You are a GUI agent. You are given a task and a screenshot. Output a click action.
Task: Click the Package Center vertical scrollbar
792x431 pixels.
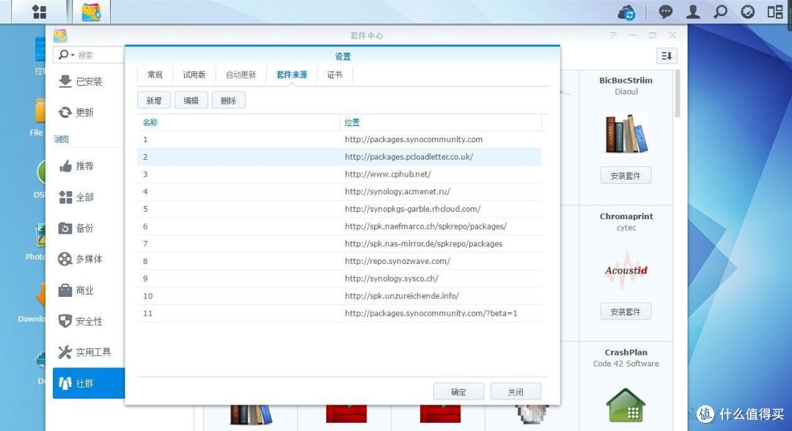[x=677, y=94]
